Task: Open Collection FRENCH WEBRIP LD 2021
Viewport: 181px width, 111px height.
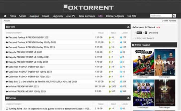Action: tap(26, 67)
